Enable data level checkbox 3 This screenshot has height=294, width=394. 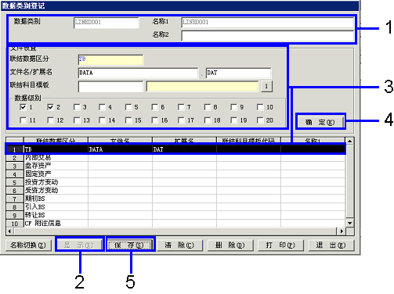77,107
